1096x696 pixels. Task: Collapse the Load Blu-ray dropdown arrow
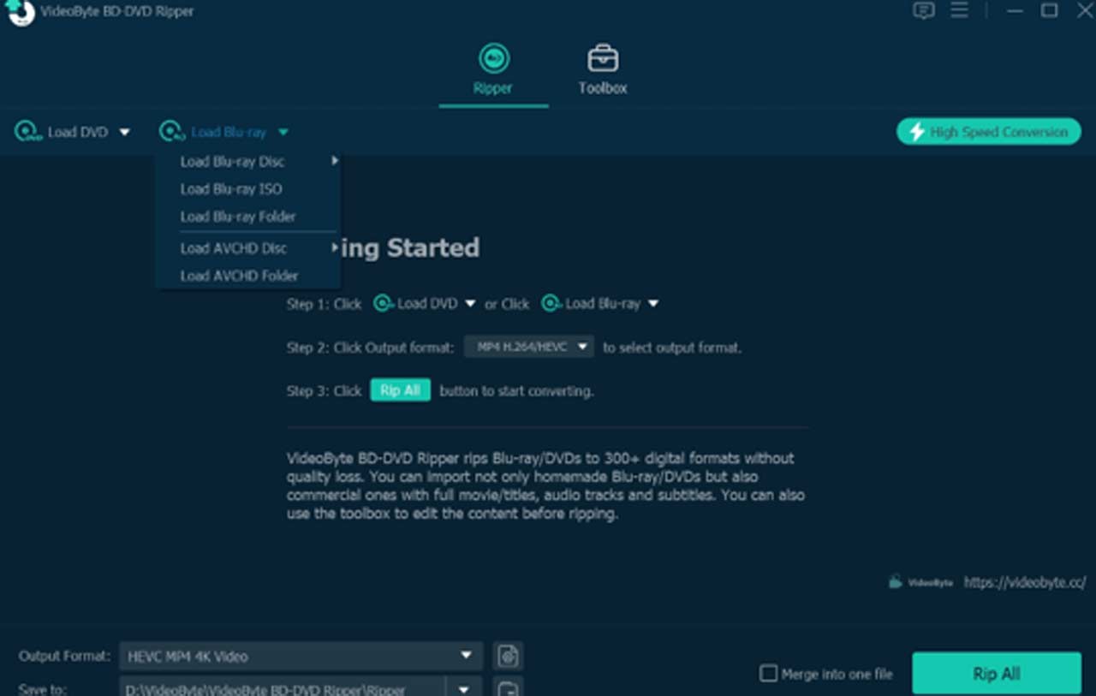point(283,133)
